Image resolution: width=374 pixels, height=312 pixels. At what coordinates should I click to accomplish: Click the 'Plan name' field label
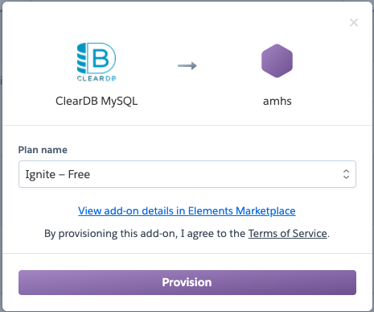point(43,150)
